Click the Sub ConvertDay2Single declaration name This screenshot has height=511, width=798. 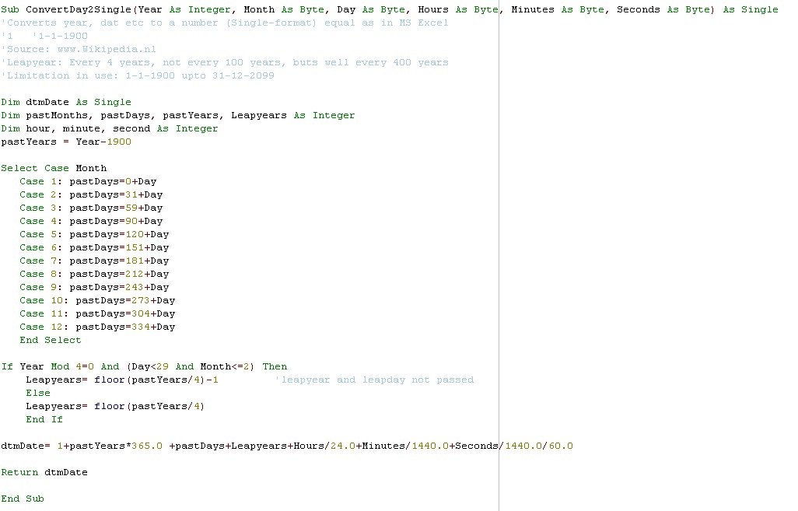pos(78,9)
